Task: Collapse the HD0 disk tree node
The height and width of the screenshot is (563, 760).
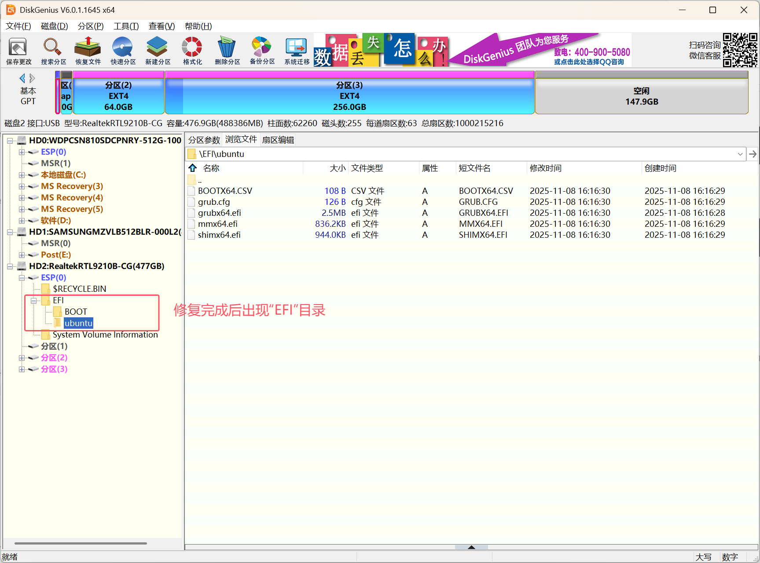Action: (10, 141)
